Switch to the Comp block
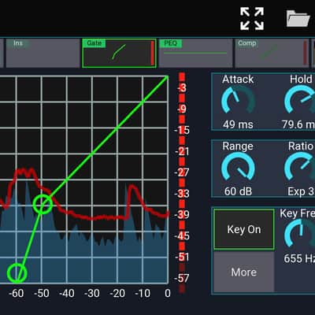 point(272,54)
